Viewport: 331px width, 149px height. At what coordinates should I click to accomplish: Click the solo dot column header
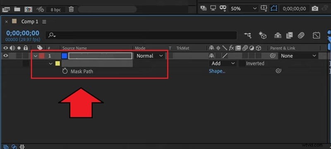[x=19, y=48]
